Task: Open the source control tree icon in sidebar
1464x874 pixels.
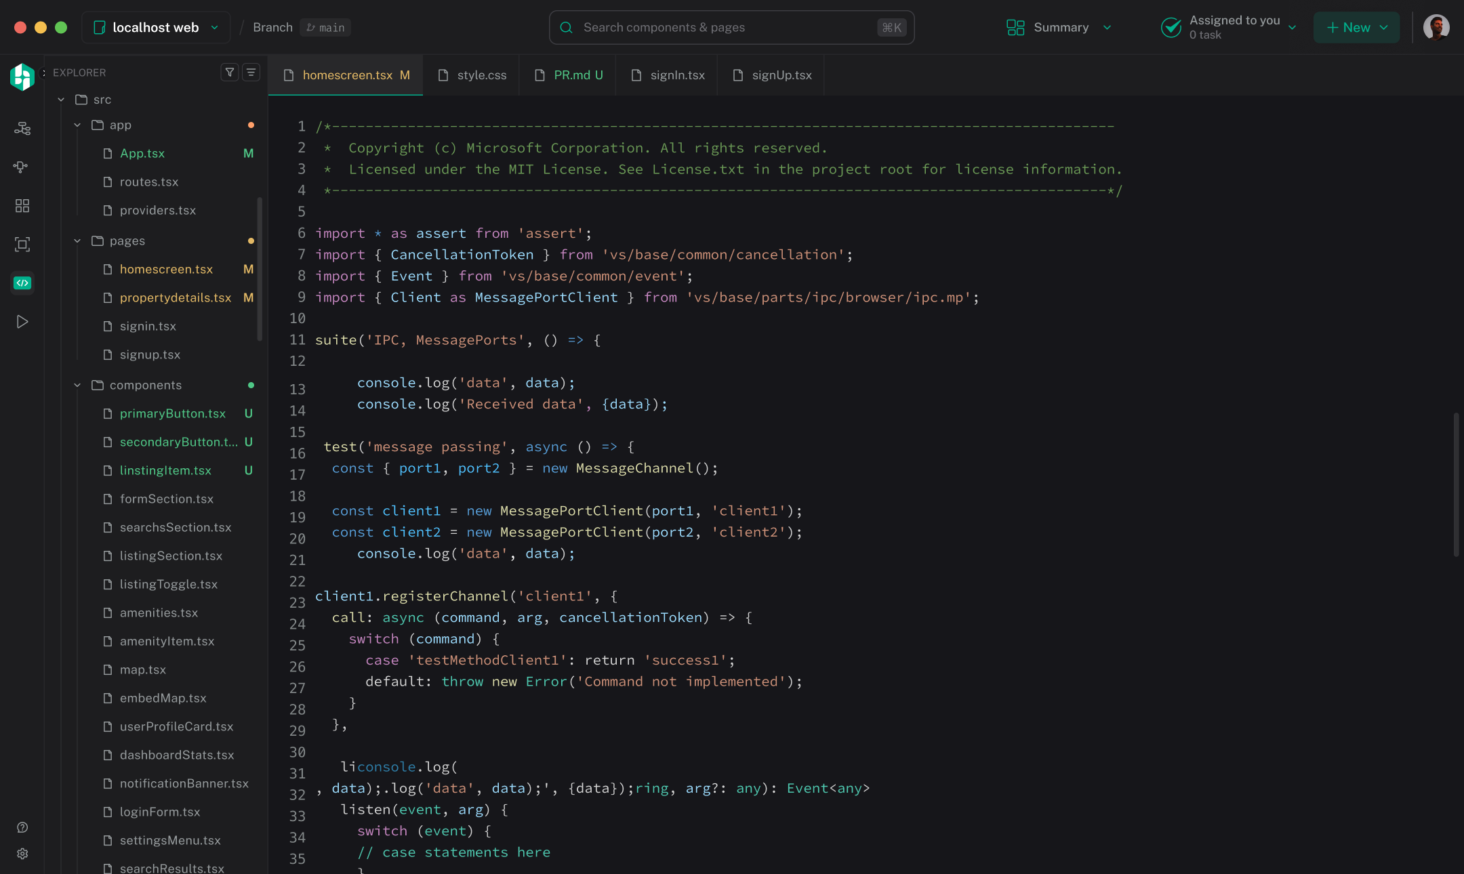Action: pyautogui.click(x=22, y=128)
